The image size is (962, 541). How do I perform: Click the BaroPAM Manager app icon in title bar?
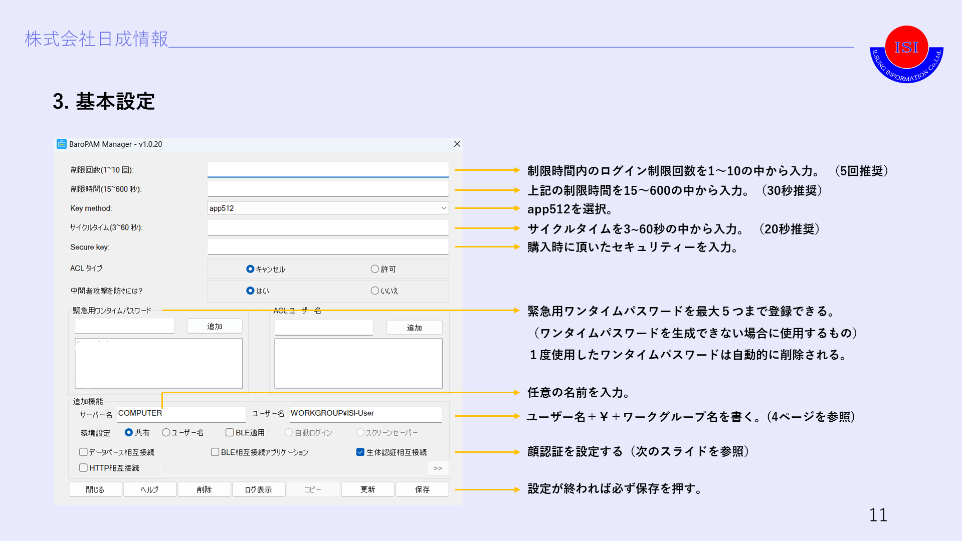[x=62, y=144]
